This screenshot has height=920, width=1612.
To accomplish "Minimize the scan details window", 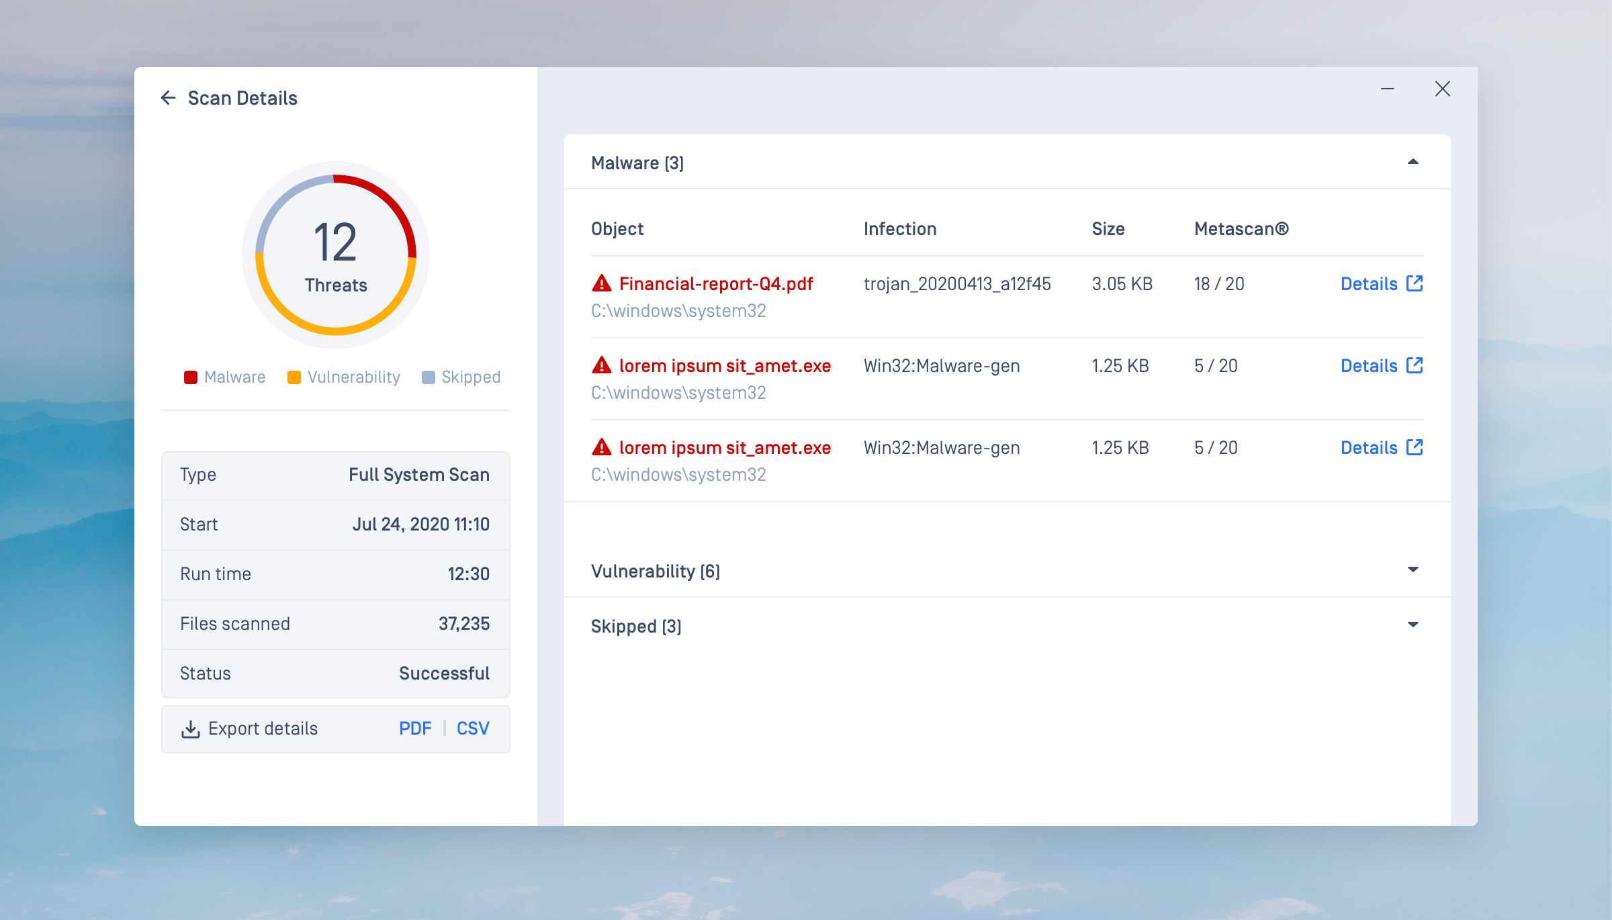I will pos(1388,89).
